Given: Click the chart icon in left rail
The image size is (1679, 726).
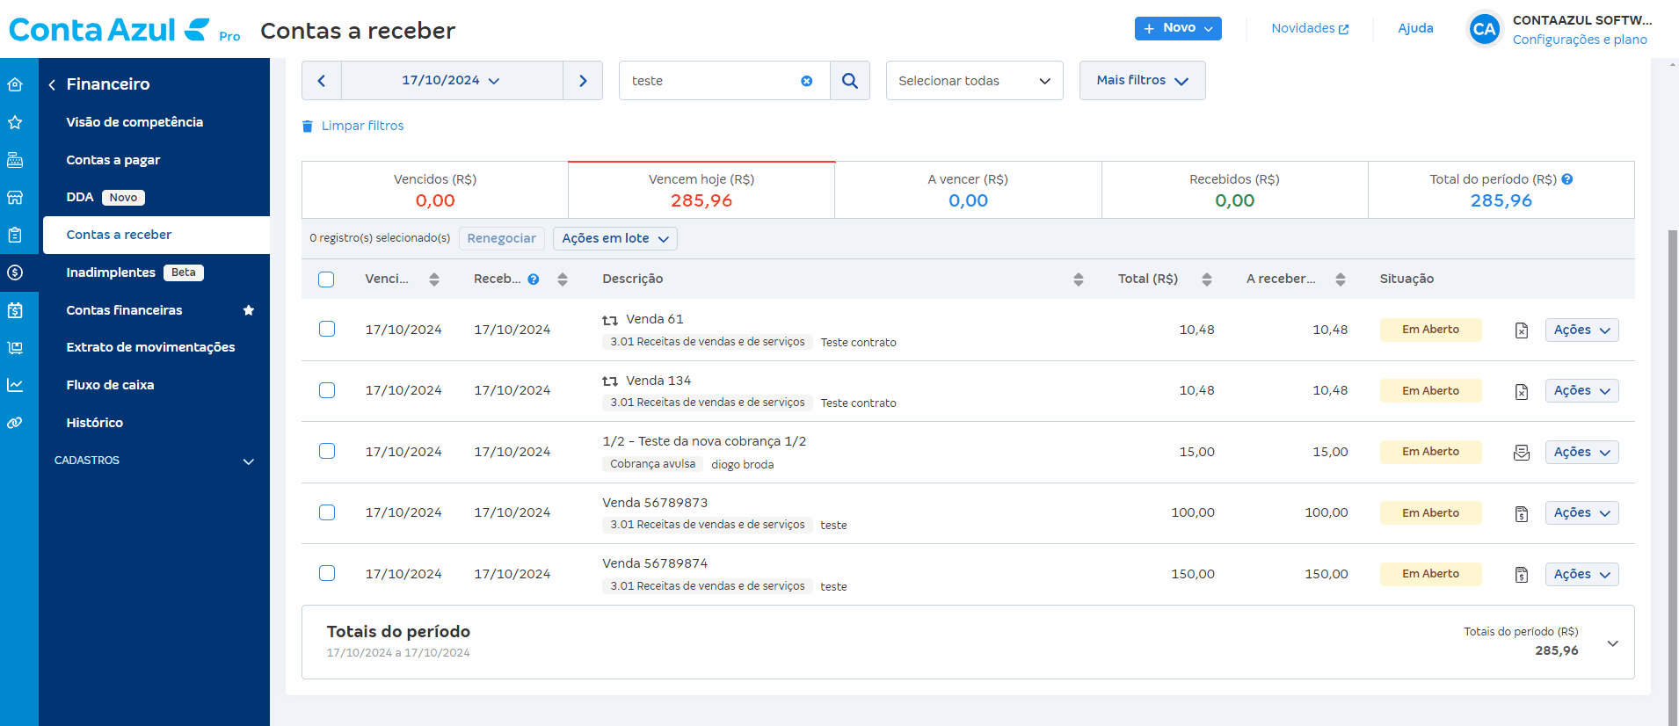Looking at the screenshot, I should point(15,385).
